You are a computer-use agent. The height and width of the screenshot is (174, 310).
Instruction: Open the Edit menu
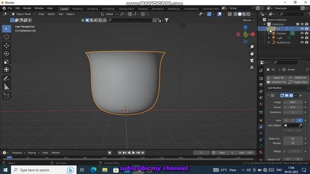point(17,8)
